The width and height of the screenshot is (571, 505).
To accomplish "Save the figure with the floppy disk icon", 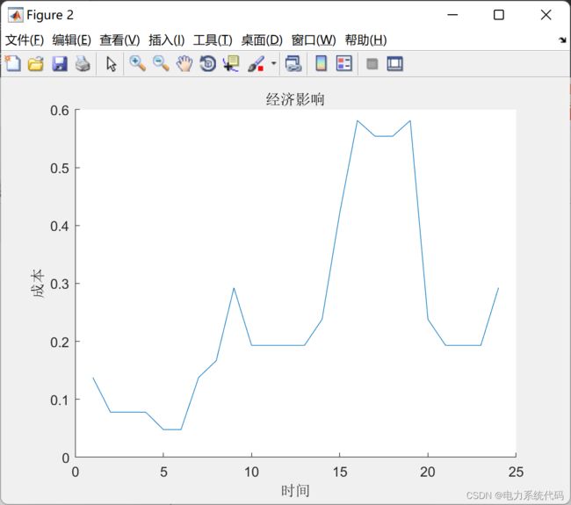I will tap(60, 64).
